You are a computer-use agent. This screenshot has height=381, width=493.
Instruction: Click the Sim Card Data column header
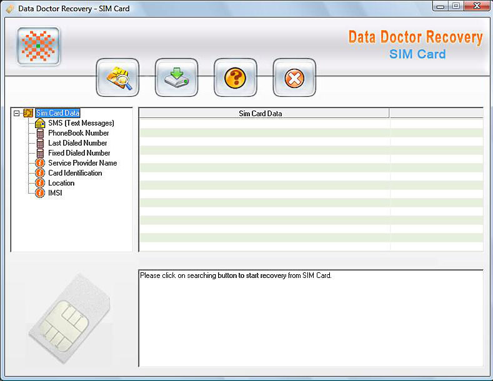coord(264,114)
